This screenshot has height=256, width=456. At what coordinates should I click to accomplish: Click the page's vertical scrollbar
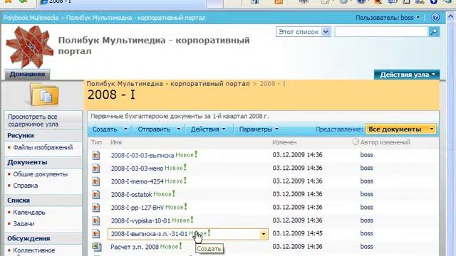[450, 134]
